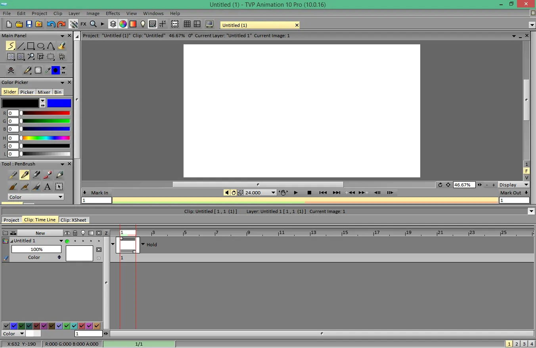This screenshot has height=348, width=536.
Task: Switch to the Clip: XSheet tab
Action: point(73,220)
